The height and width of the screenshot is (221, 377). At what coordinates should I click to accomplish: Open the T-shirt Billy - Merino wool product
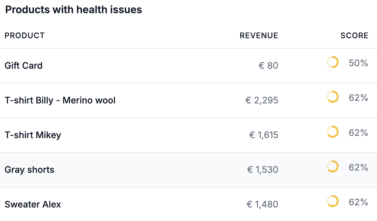(60, 100)
